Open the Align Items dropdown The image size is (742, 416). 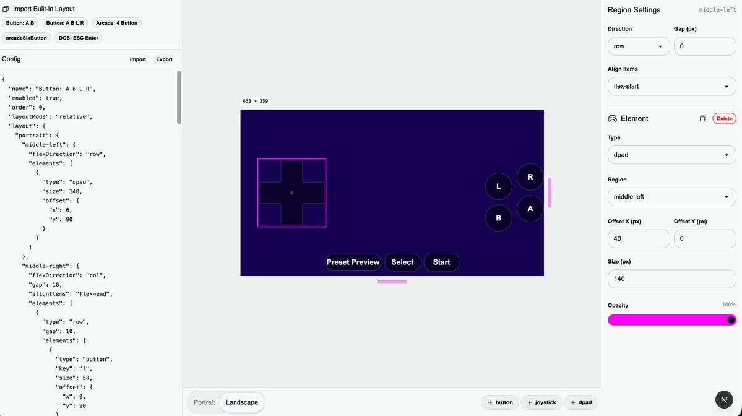[x=671, y=86]
